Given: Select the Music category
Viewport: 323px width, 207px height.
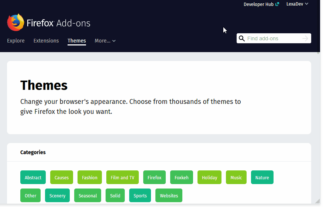Looking at the screenshot, I should pyautogui.click(x=237, y=178).
